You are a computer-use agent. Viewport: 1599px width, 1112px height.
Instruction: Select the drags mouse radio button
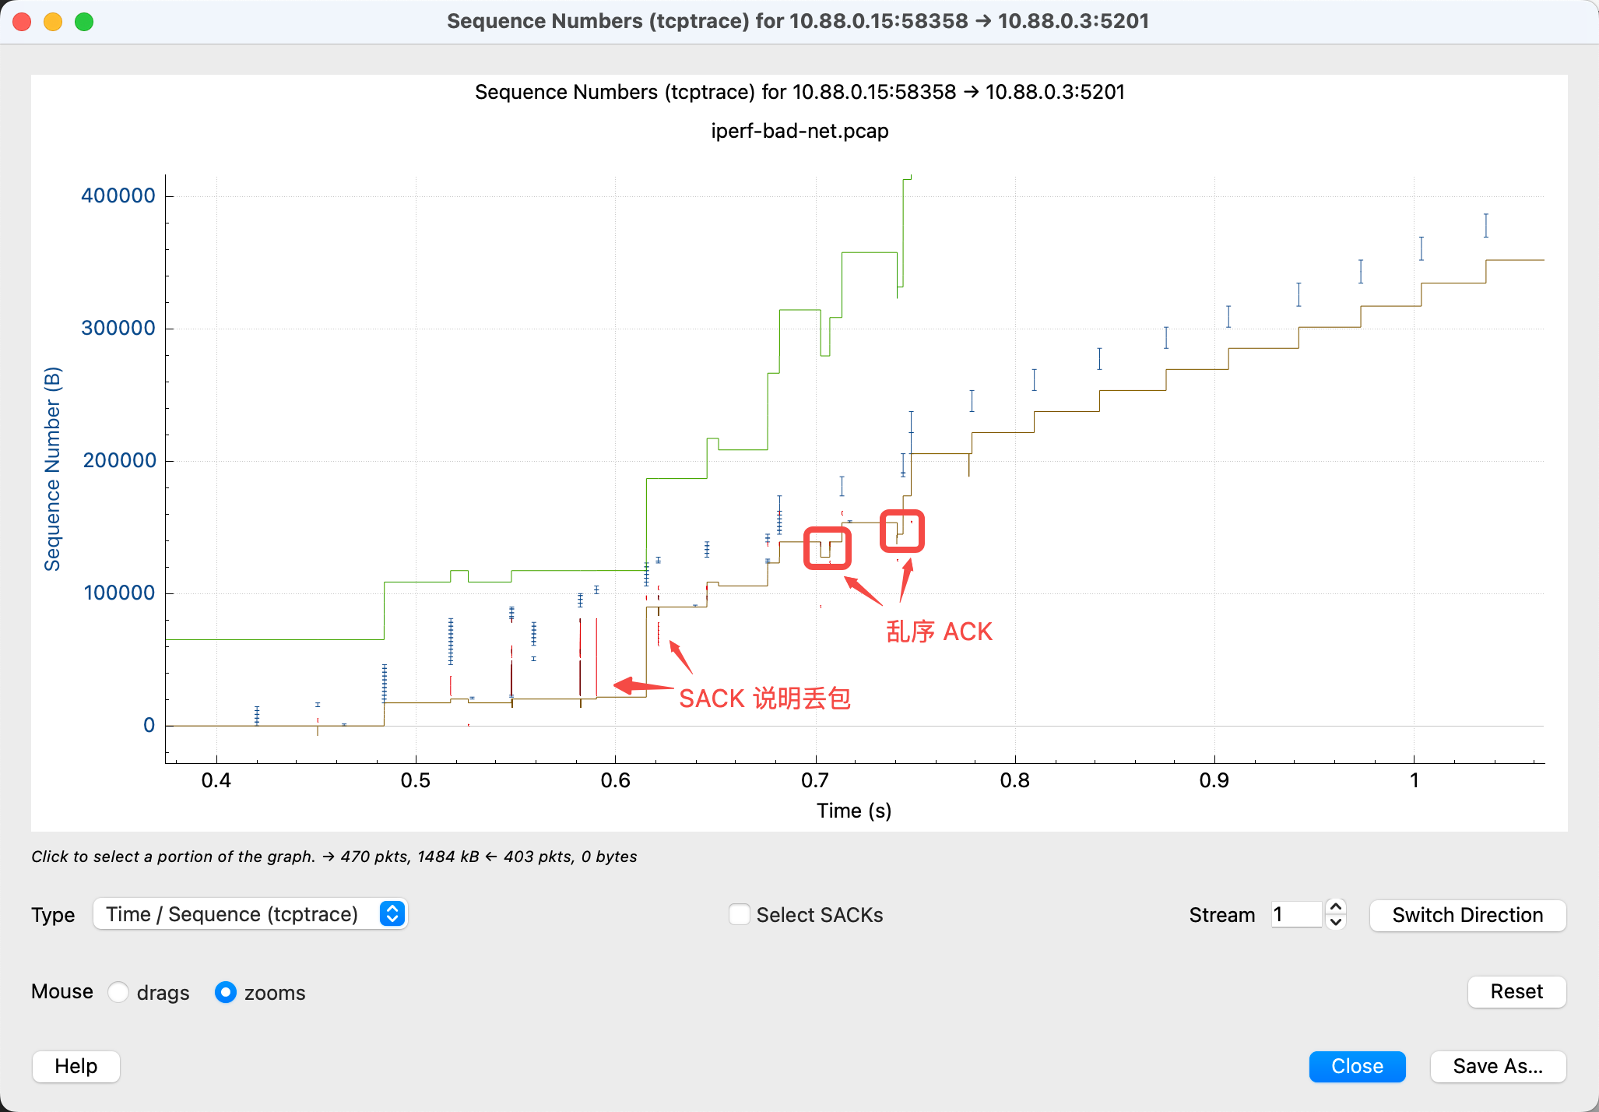(x=118, y=992)
